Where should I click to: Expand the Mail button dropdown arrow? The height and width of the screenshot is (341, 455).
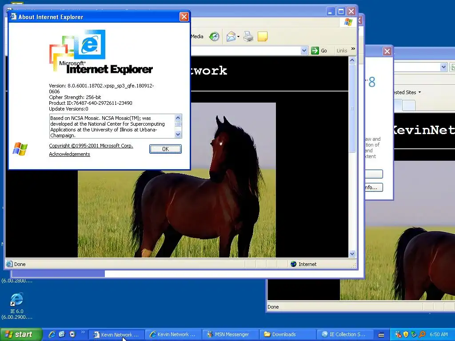click(x=238, y=36)
